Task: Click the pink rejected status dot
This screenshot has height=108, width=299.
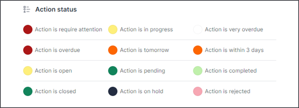Action: 198,91
